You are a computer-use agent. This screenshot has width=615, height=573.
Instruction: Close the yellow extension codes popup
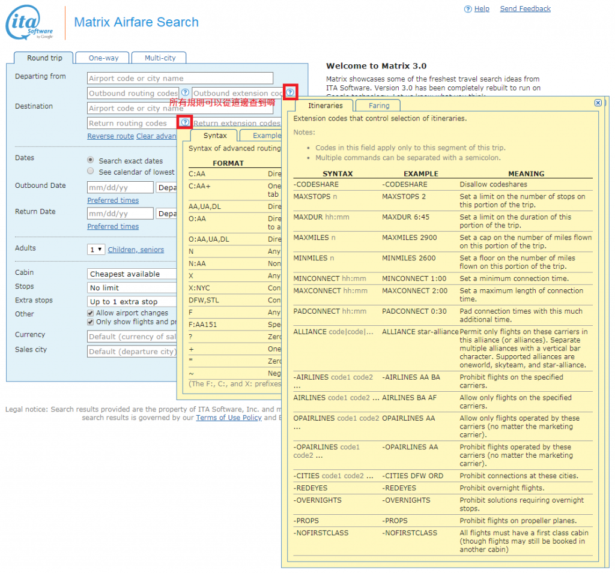coord(598,103)
